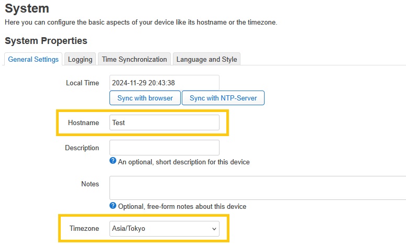Click the Notes label text
The height and width of the screenshot is (246, 406).
(x=90, y=184)
